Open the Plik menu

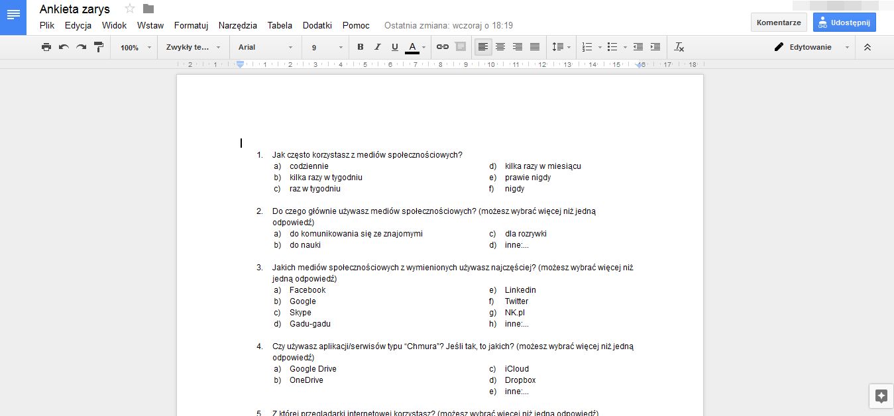[47, 25]
